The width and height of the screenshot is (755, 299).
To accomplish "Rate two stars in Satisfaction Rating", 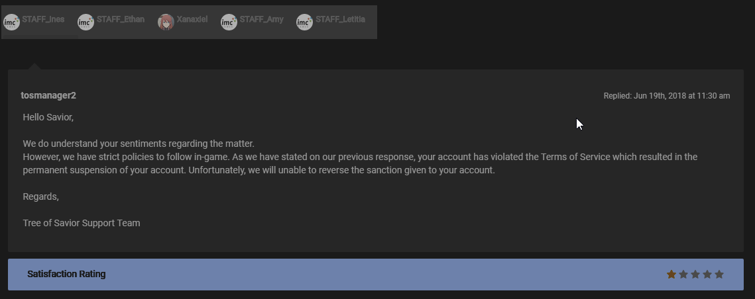I will tap(683, 274).
